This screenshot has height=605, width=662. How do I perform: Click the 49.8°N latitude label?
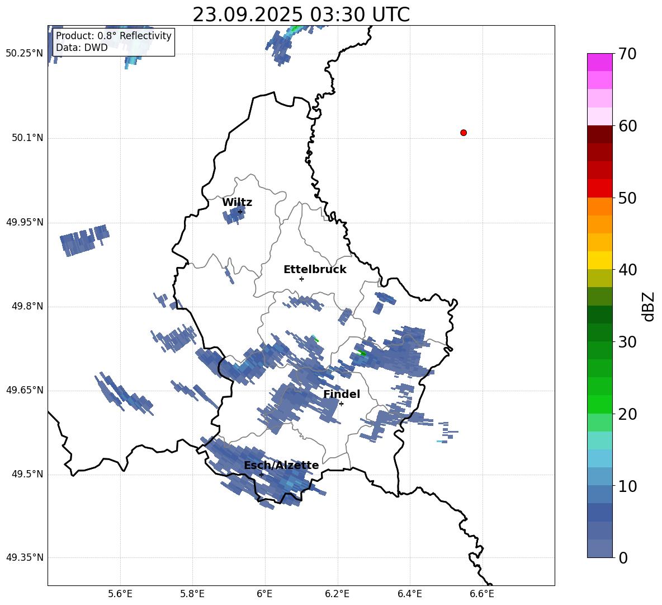tap(27, 306)
